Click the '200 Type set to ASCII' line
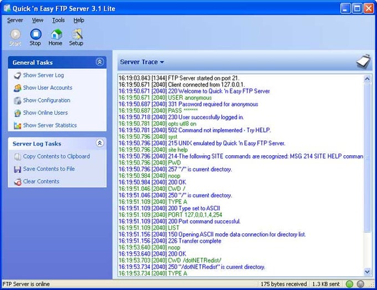The width and height of the screenshot is (377, 290). pos(169,208)
